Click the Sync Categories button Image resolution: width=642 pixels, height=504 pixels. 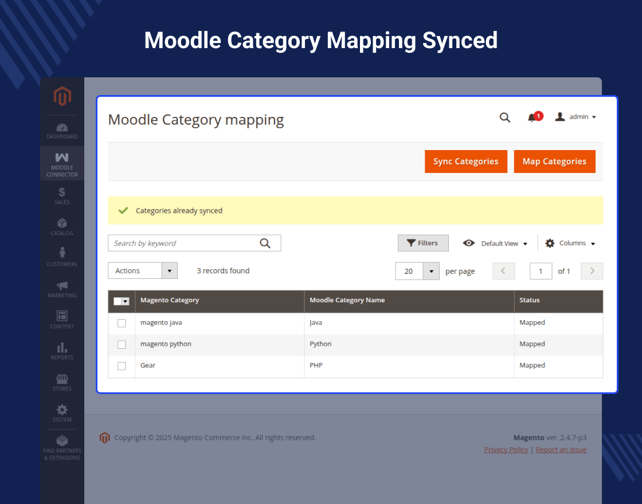click(466, 161)
